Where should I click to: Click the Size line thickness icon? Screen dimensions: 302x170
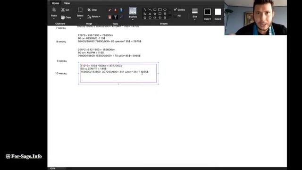tap(195, 11)
